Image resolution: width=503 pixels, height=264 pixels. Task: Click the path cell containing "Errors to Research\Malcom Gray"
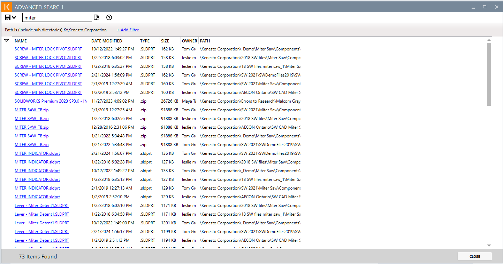click(250, 101)
